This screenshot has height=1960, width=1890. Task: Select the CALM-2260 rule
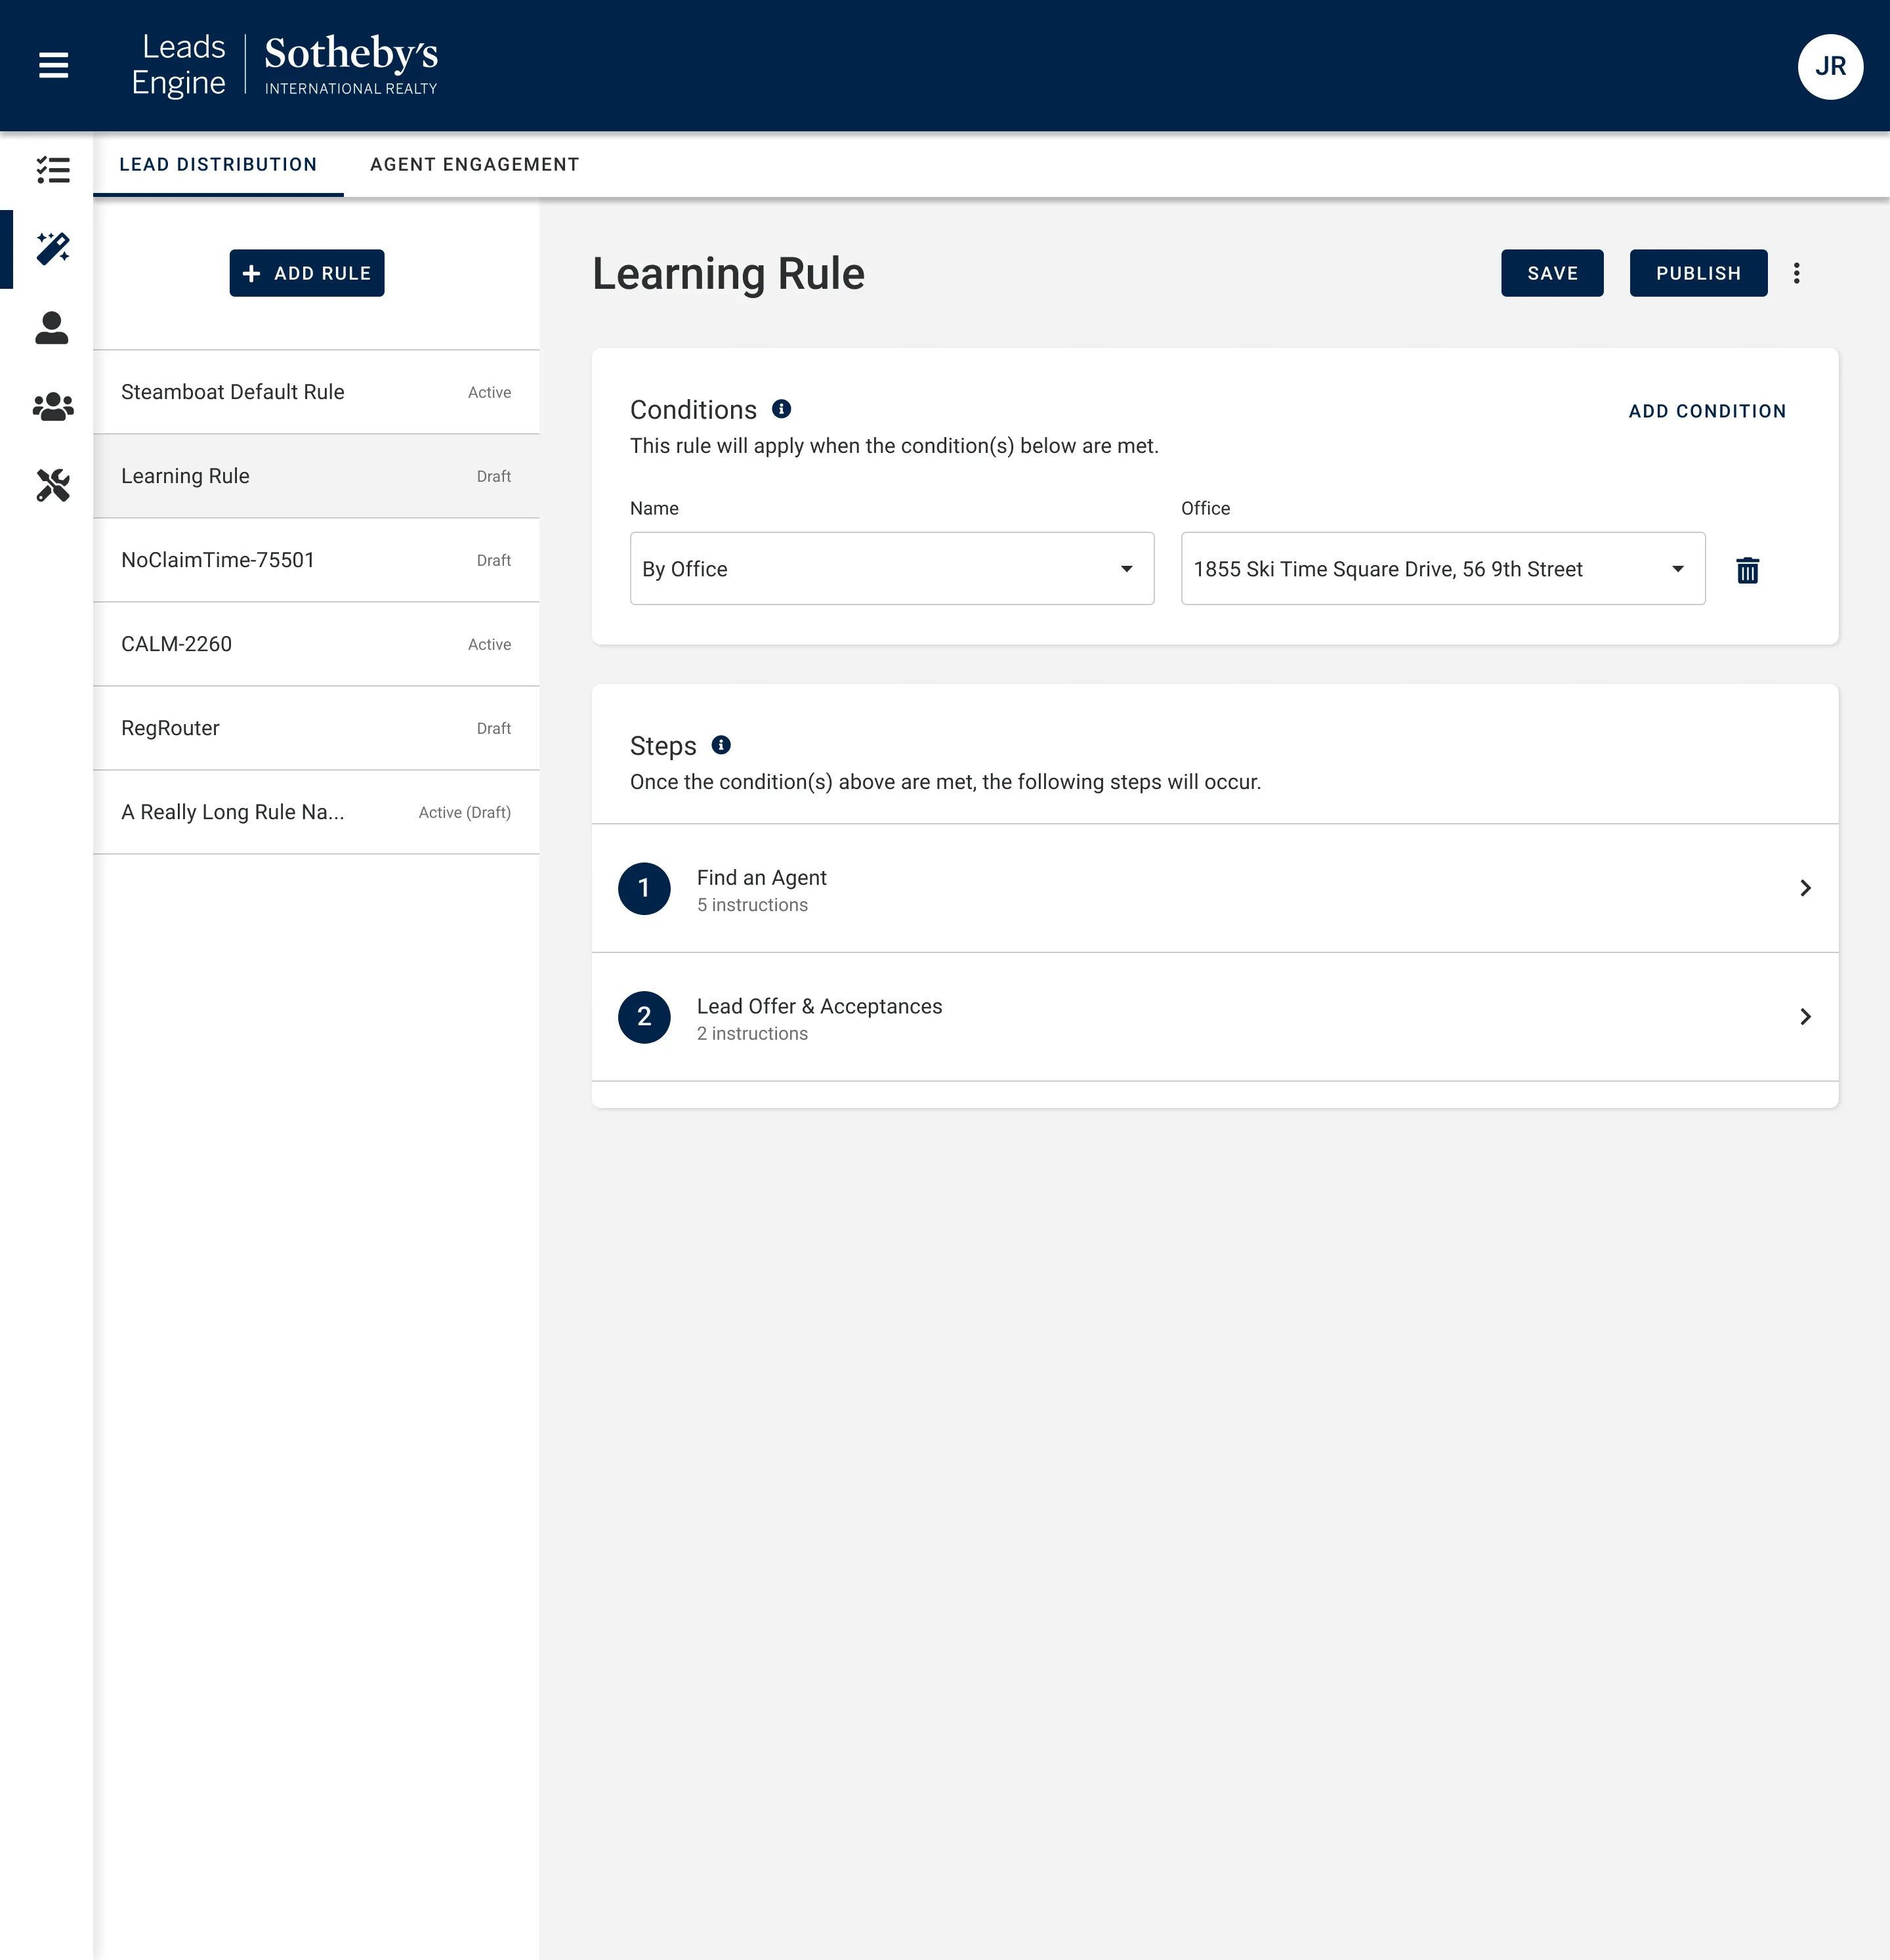pos(316,644)
